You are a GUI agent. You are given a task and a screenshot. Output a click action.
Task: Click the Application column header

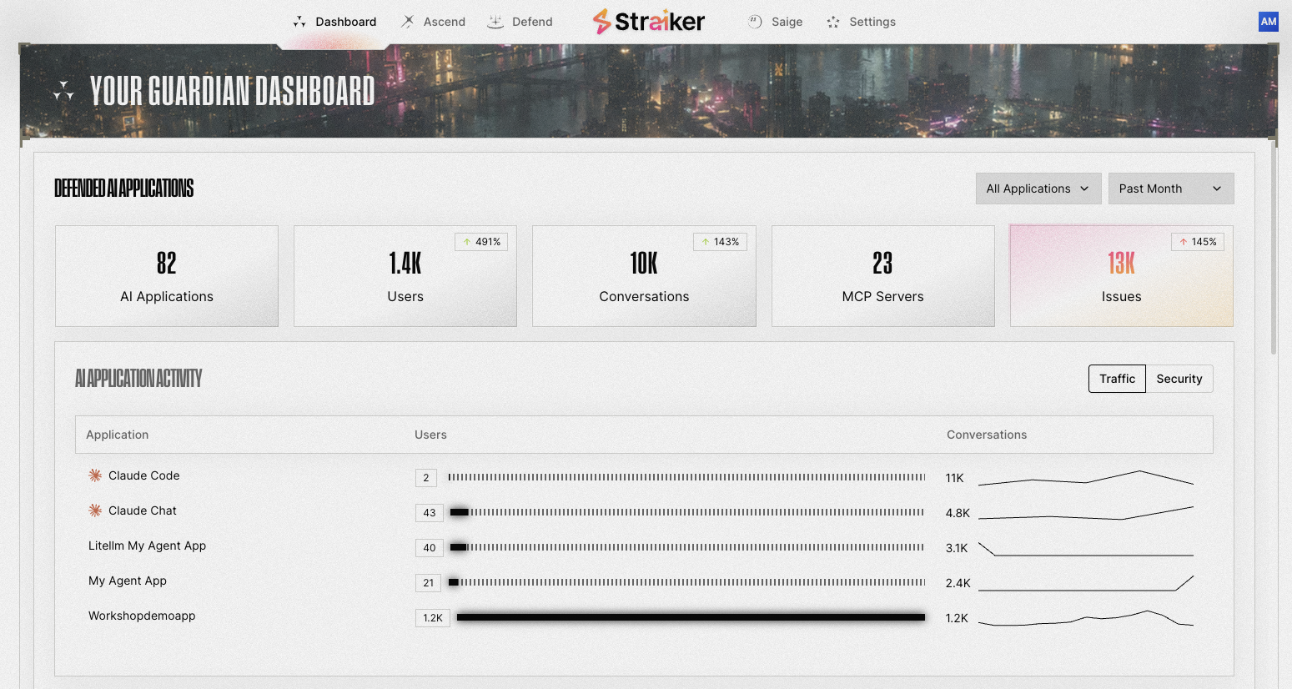coord(118,435)
